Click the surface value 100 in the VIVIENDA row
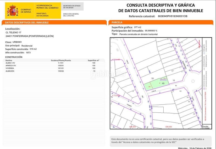The image size is (216, 149). coord(94,68)
